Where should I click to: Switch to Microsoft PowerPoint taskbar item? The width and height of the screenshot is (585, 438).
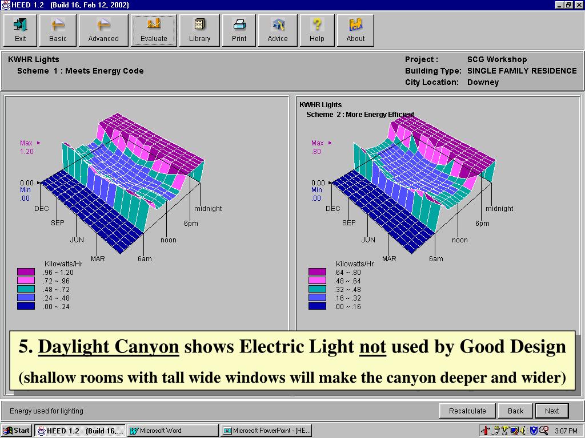(266, 431)
